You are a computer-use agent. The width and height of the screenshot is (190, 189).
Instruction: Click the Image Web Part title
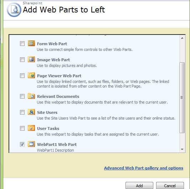[x=53, y=60]
